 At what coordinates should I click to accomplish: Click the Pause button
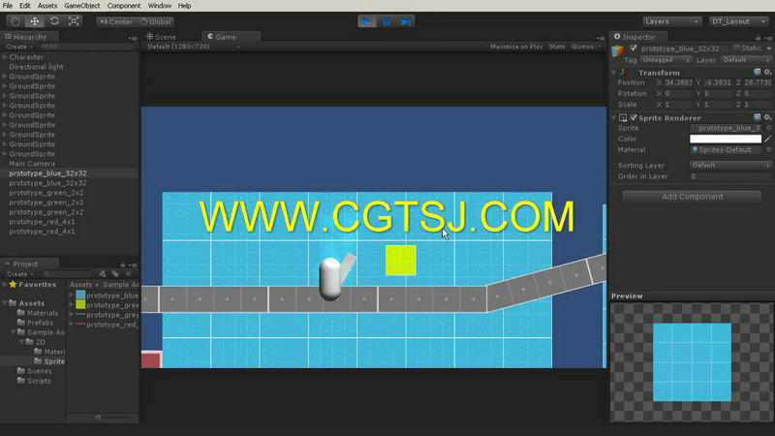coord(387,21)
